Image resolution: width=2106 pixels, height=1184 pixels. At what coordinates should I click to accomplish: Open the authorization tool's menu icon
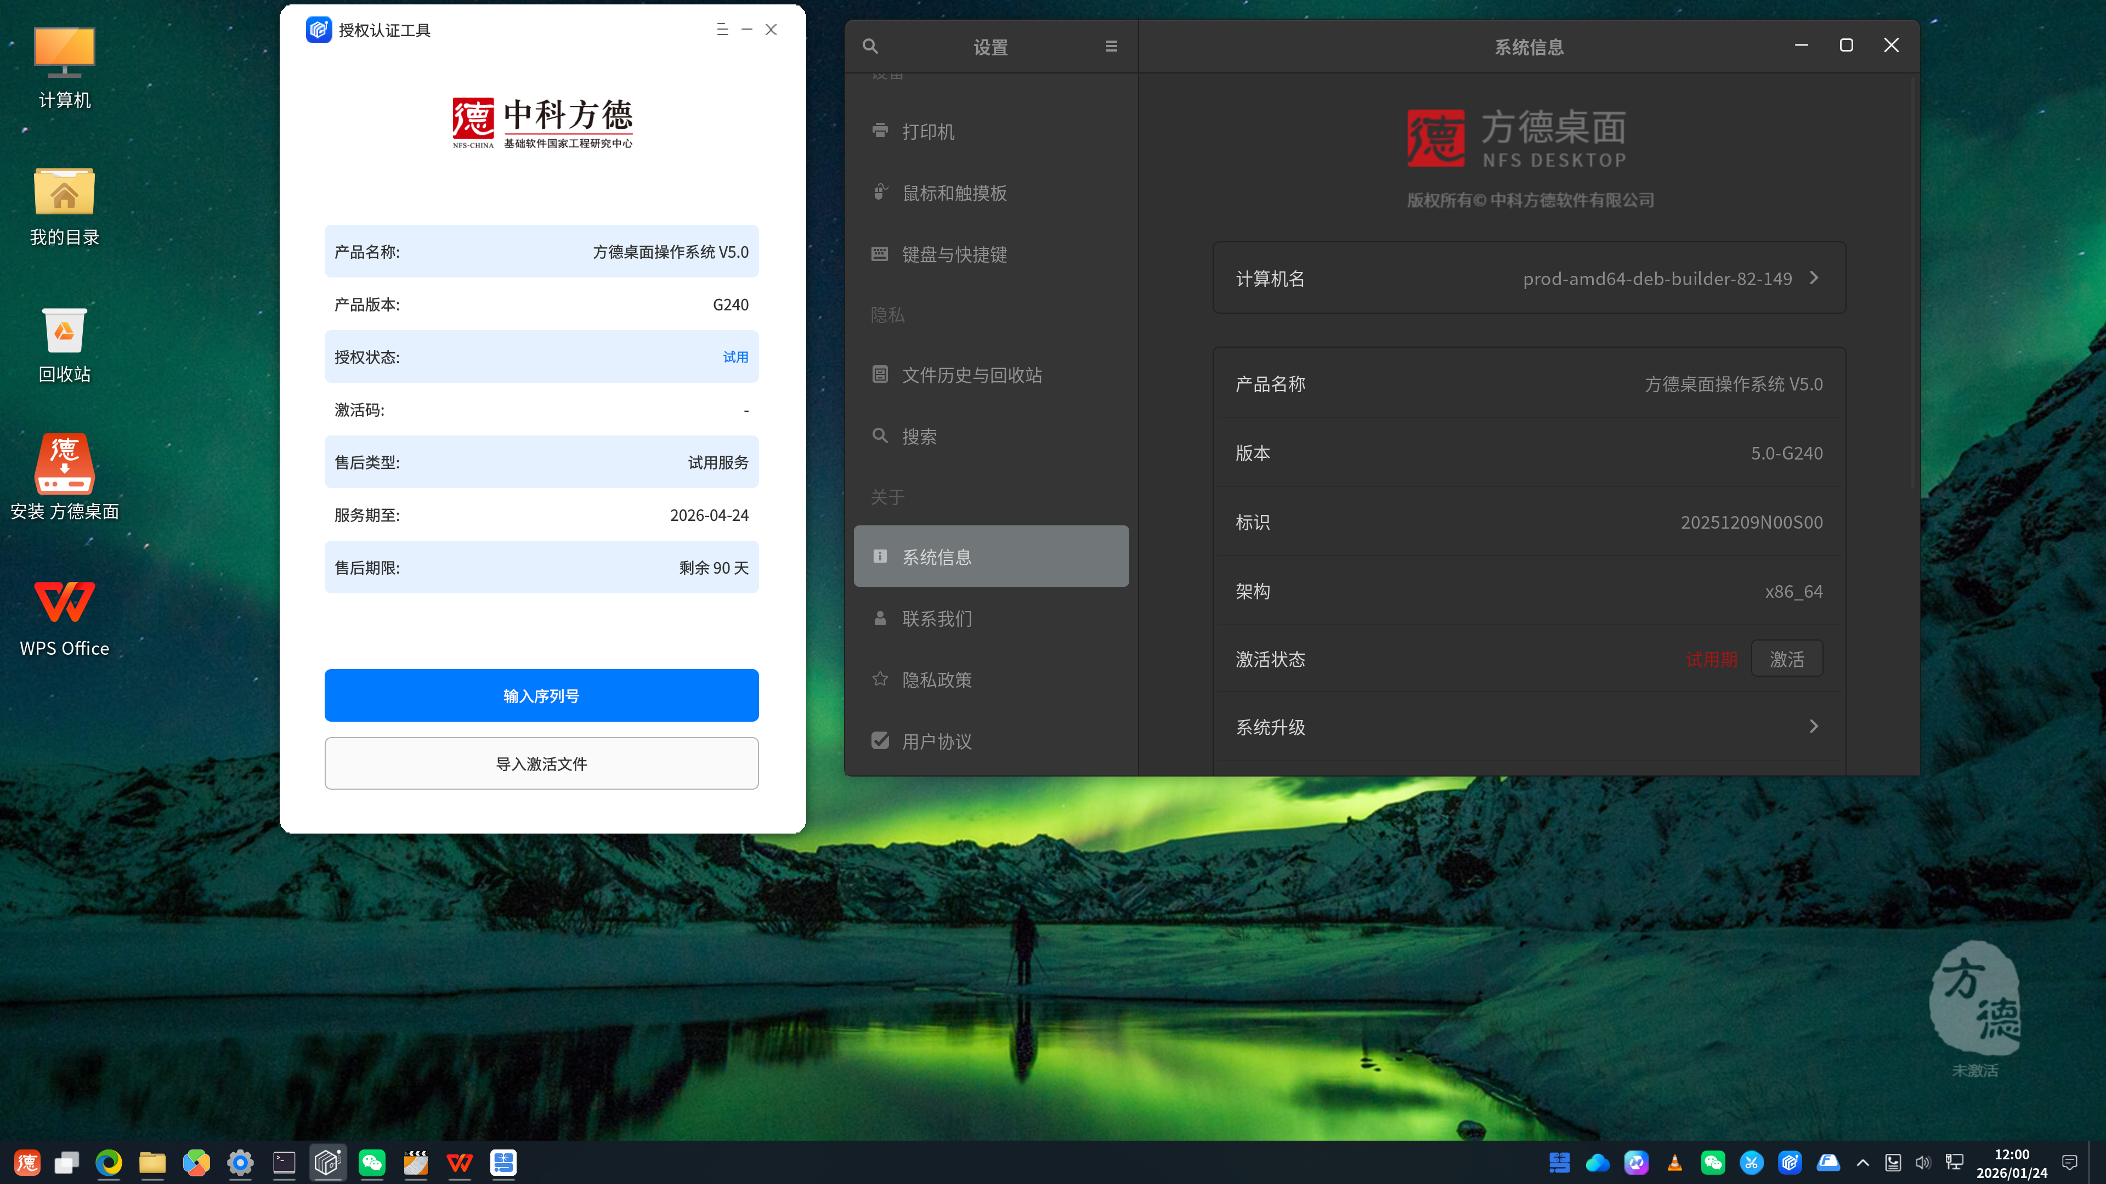[x=722, y=30]
